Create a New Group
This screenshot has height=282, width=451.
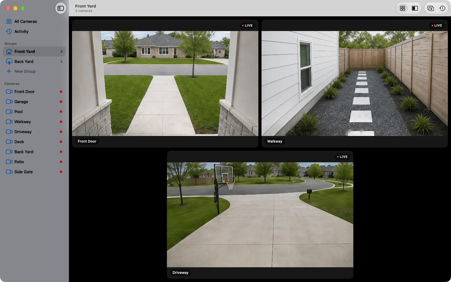coord(34,71)
